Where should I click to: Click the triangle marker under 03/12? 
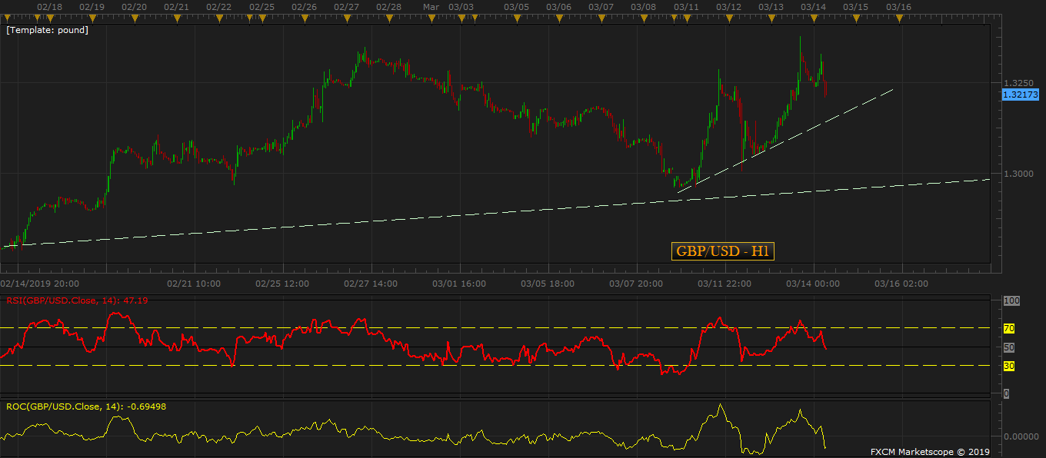pos(730,18)
